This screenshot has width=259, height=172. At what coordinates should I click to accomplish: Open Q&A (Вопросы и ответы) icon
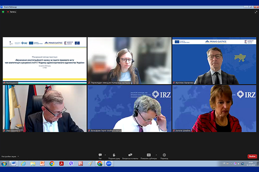coord(130,155)
